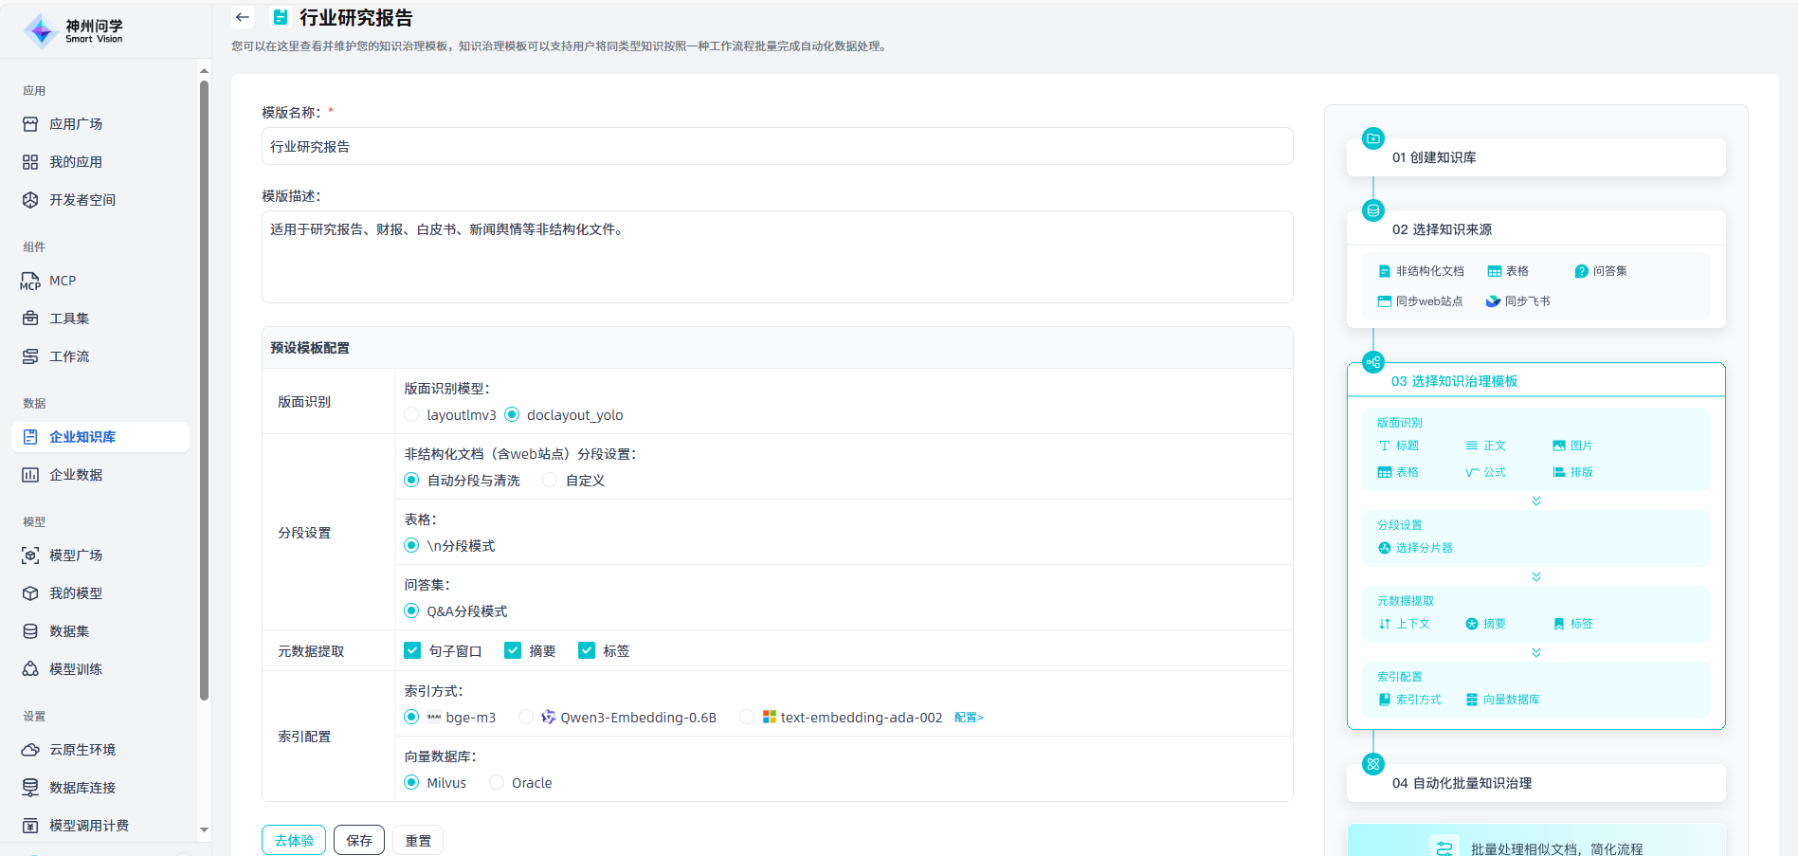Go to 应用广场 in sidebar
Viewport: 1798px width, 856px height.
pos(76,124)
